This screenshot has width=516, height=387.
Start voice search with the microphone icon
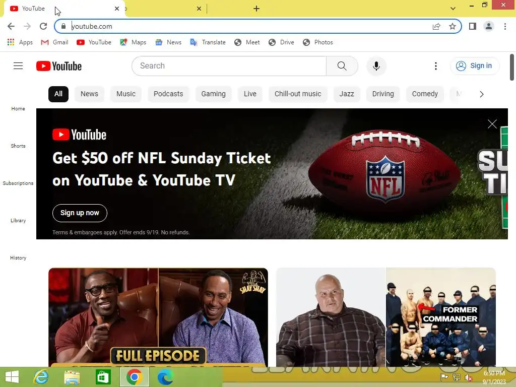pos(376,66)
